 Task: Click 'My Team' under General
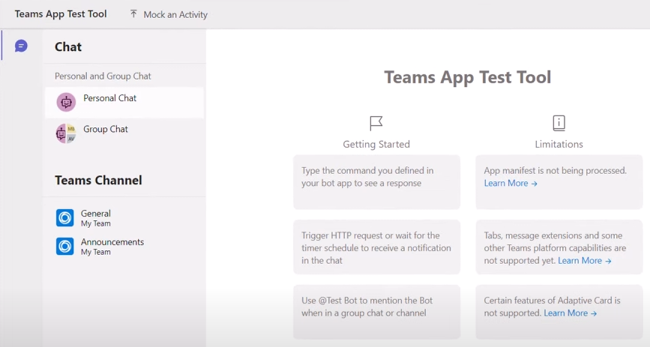pyautogui.click(x=96, y=223)
